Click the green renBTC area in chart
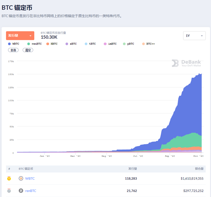211x197 pixels. tap(189, 141)
